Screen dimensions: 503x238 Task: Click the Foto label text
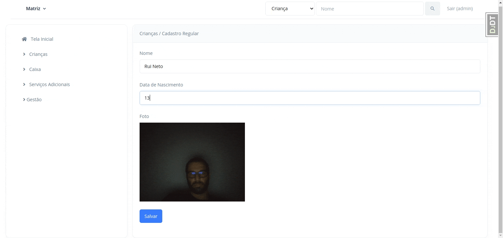click(144, 116)
